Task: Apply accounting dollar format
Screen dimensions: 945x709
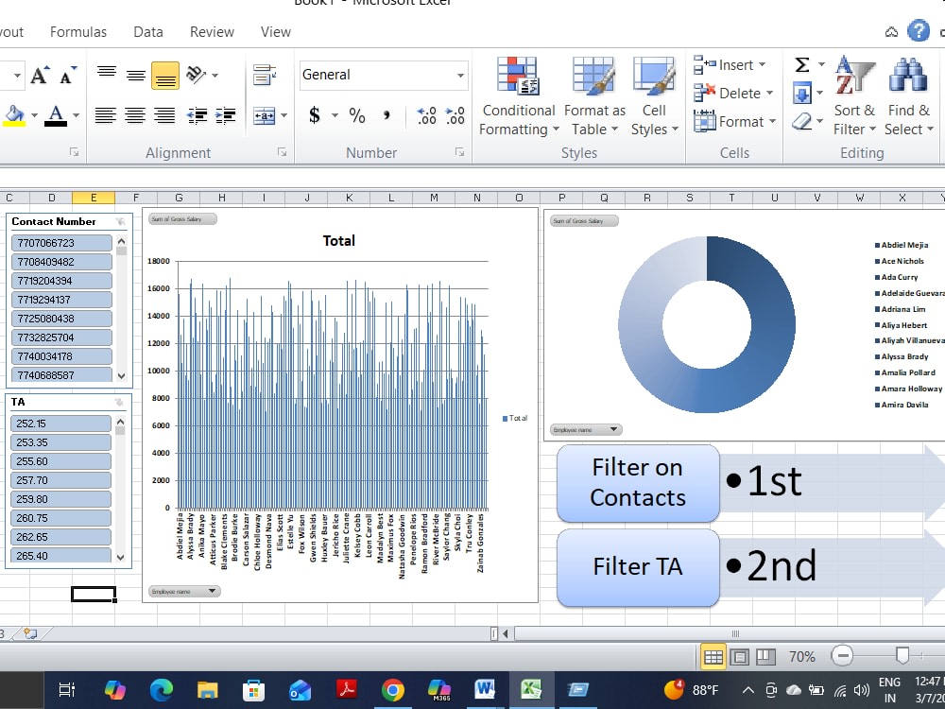Action: click(x=314, y=114)
